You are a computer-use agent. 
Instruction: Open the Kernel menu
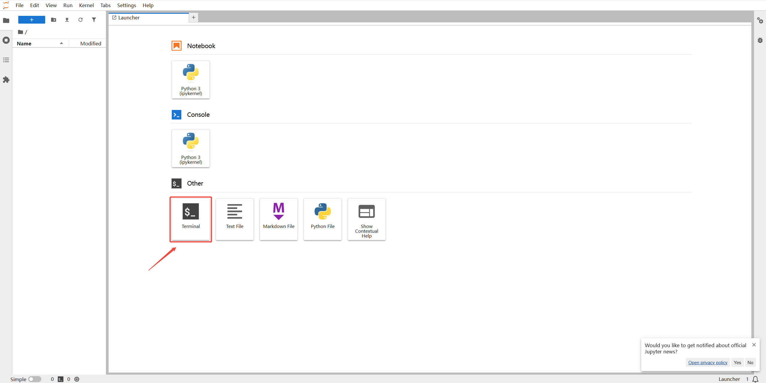[86, 5]
